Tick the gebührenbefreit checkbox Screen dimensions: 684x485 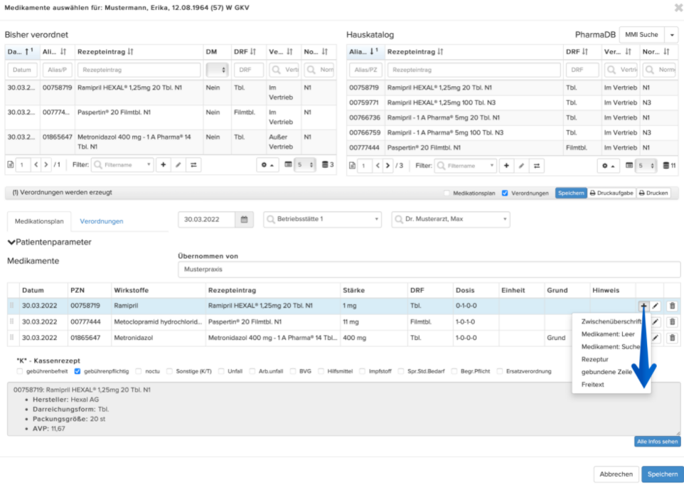pyautogui.click(x=20, y=372)
